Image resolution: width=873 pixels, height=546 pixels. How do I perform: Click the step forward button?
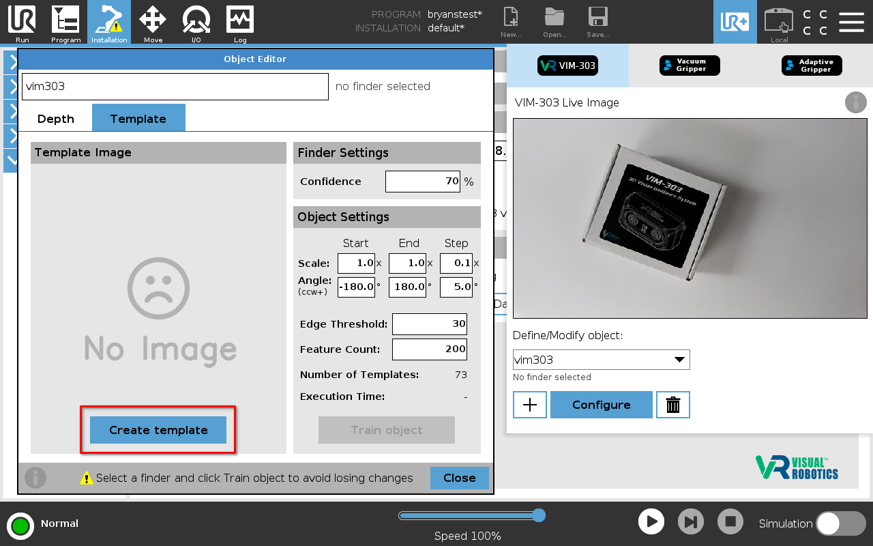(x=691, y=522)
